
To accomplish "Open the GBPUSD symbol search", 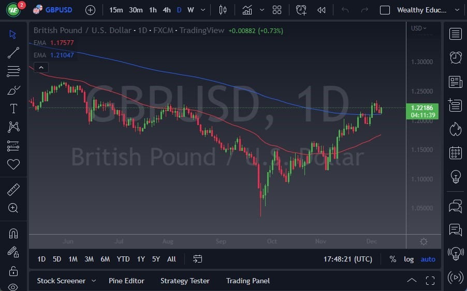I will tap(53, 10).
